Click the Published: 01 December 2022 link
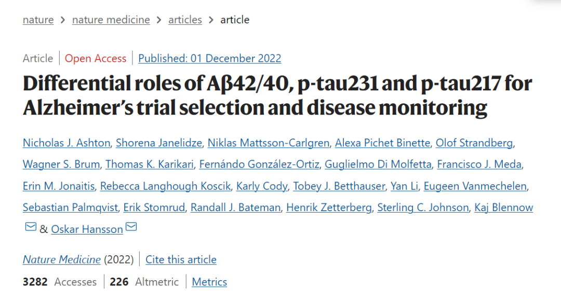The height and width of the screenshot is (303, 561). [x=210, y=58]
